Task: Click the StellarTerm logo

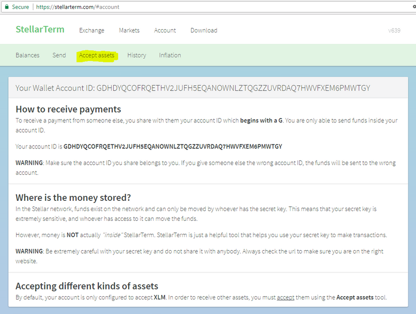Action: coord(40,29)
